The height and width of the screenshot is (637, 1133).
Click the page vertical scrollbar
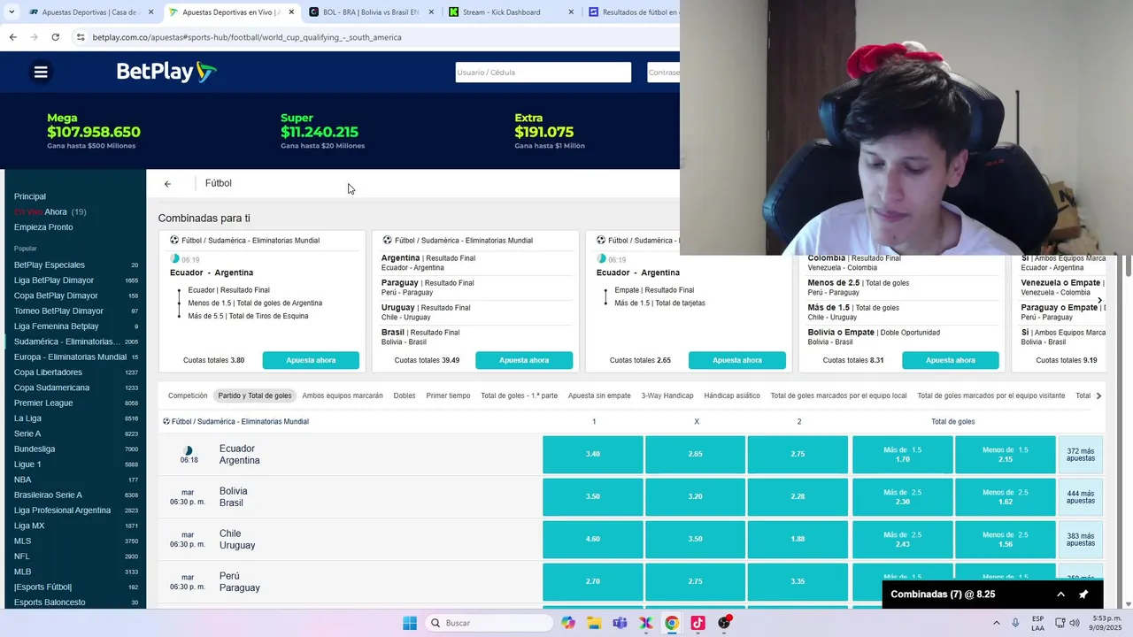(1128, 265)
